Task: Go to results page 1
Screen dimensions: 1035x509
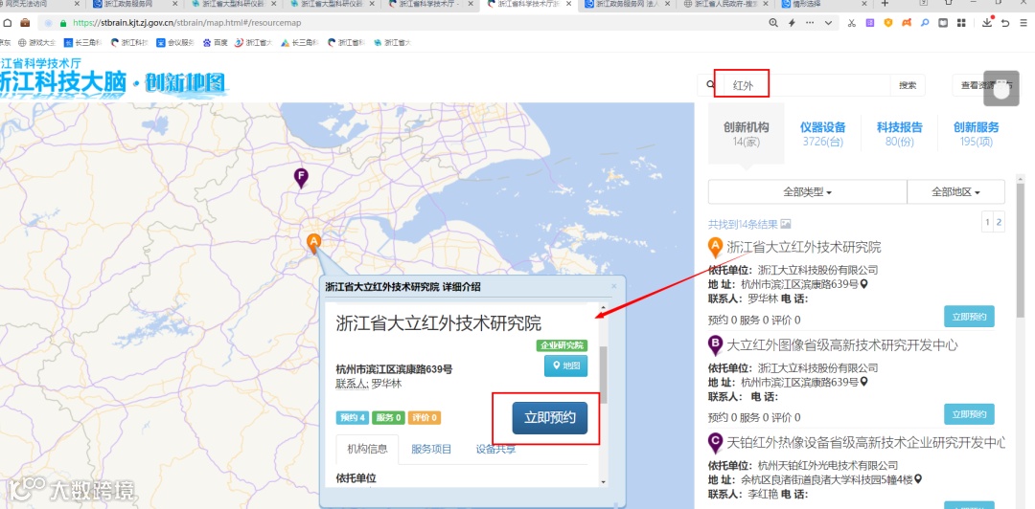Action: tap(987, 223)
